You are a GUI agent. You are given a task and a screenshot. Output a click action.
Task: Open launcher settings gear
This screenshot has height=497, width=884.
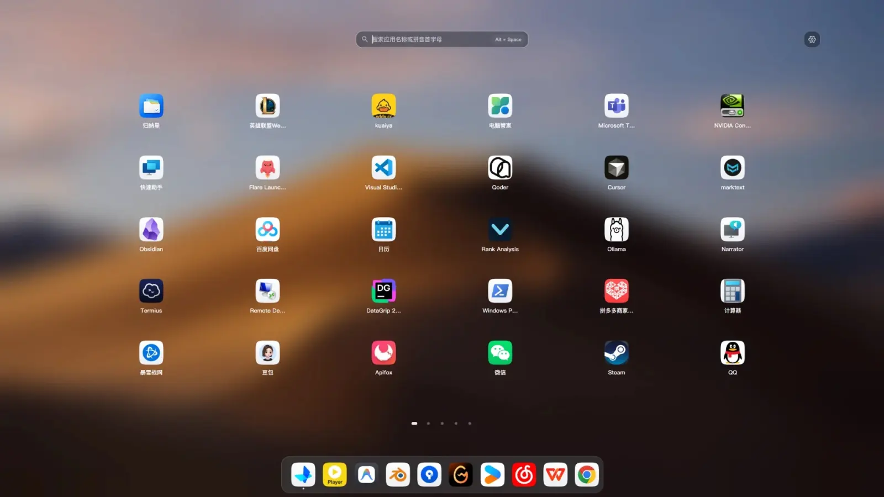pyautogui.click(x=812, y=39)
